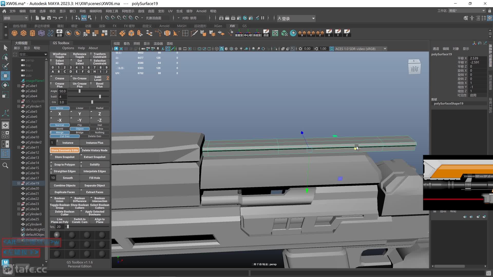This screenshot has height=277, width=493.
Task: Click the polygon sphere shelf icon
Action: (15, 33)
